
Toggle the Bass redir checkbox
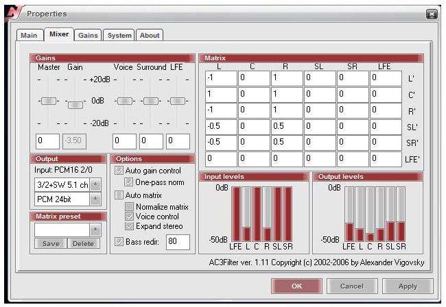(x=119, y=241)
